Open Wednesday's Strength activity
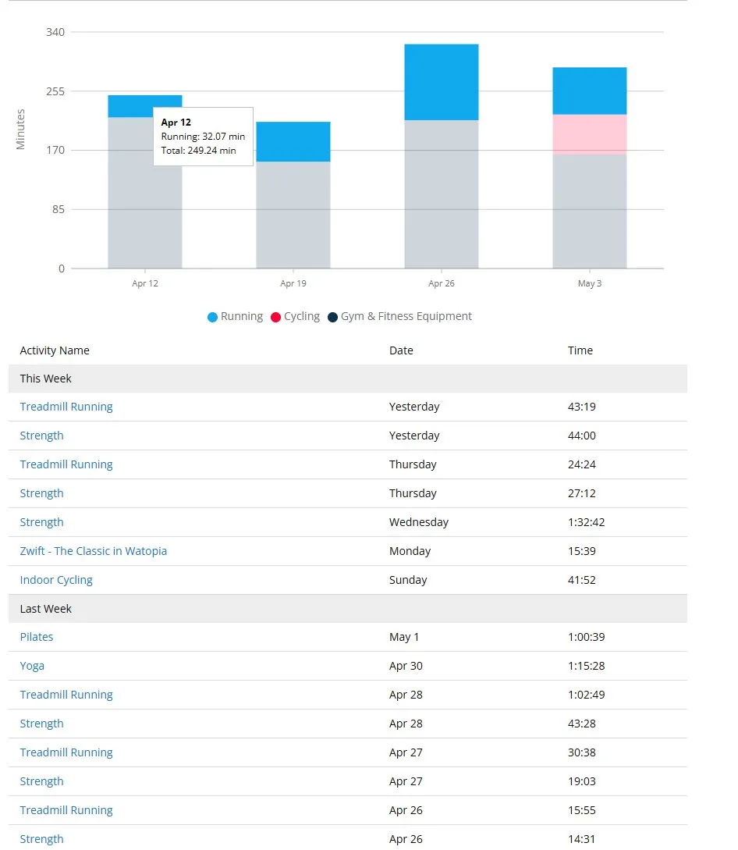Image resolution: width=738 pixels, height=850 pixels. click(41, 523)
